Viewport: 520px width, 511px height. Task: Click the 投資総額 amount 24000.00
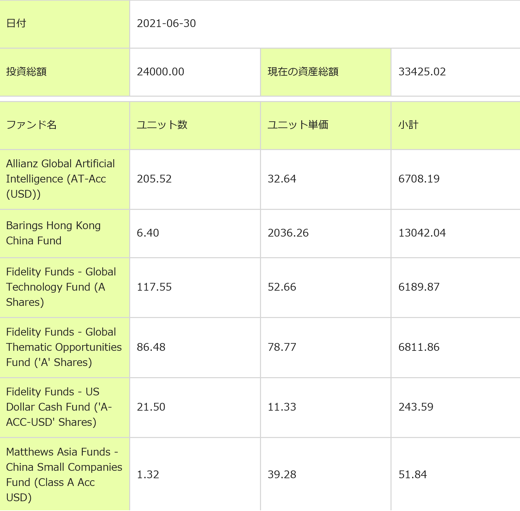pos(160,72)
